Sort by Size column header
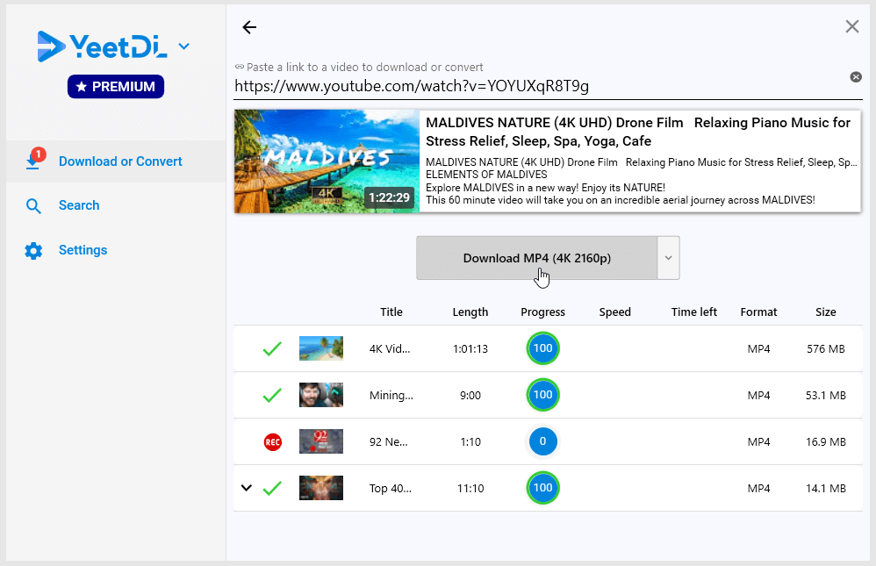 click(825, 312)
